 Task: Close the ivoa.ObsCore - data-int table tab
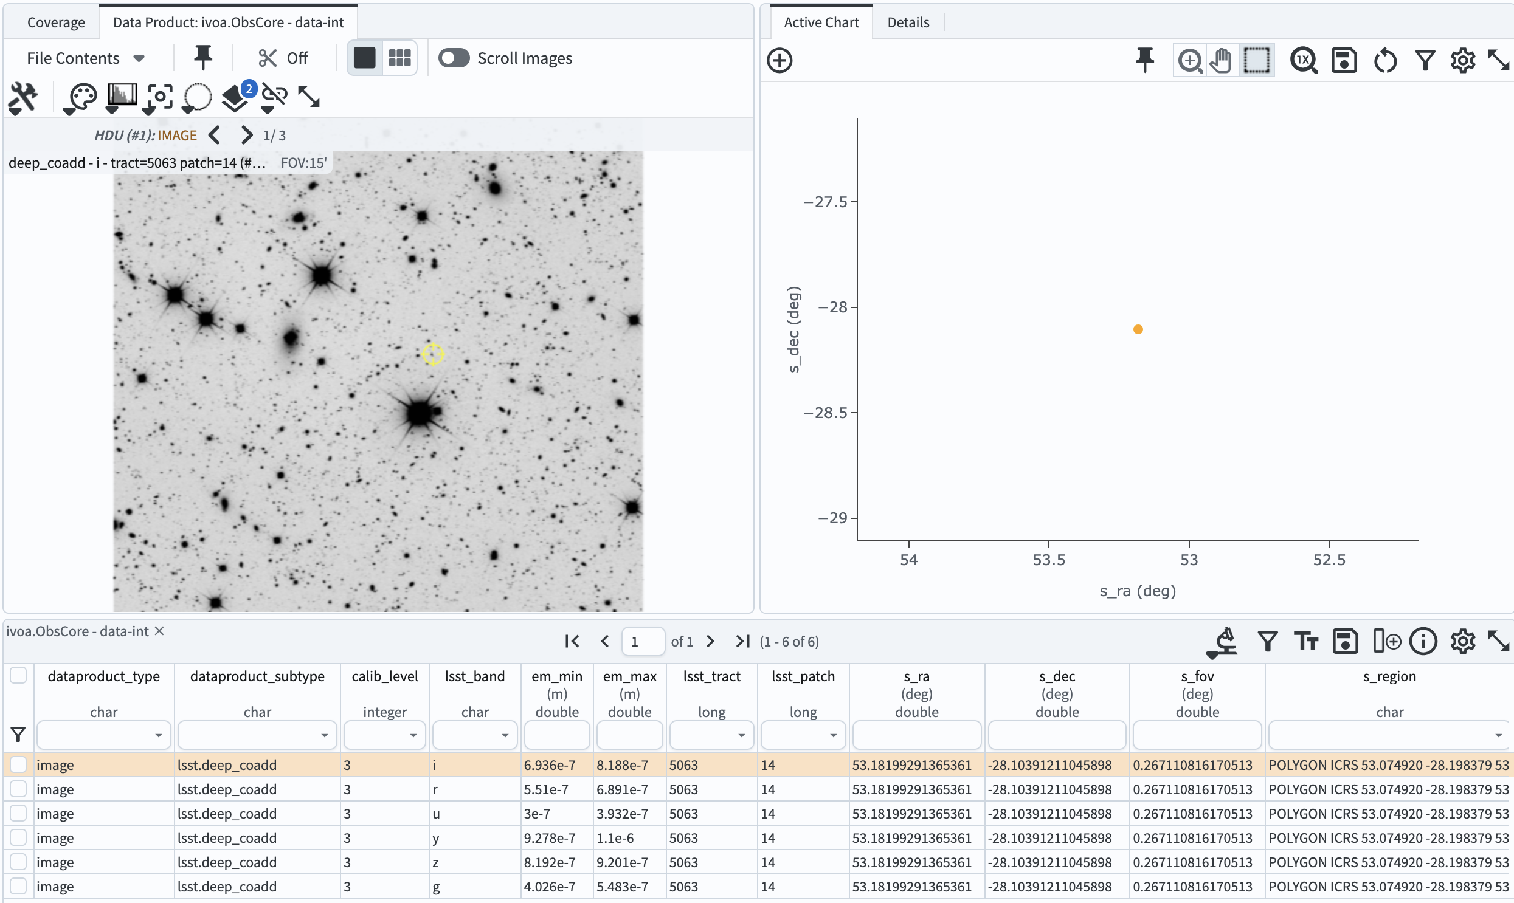(159, 631)
